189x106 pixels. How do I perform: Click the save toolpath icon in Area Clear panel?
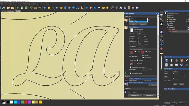pyautogui.click(x=167, y=60)
